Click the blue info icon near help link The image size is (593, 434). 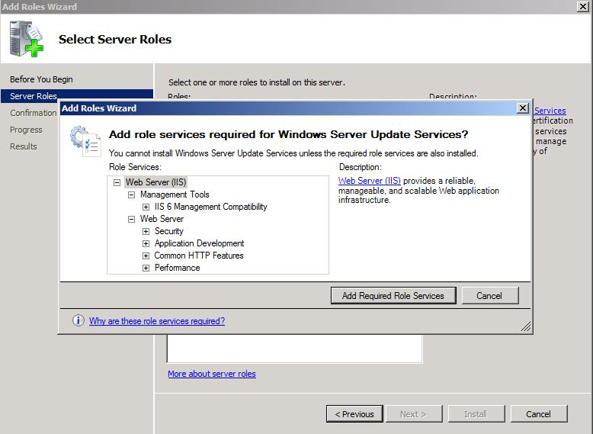tap(78, 320)
